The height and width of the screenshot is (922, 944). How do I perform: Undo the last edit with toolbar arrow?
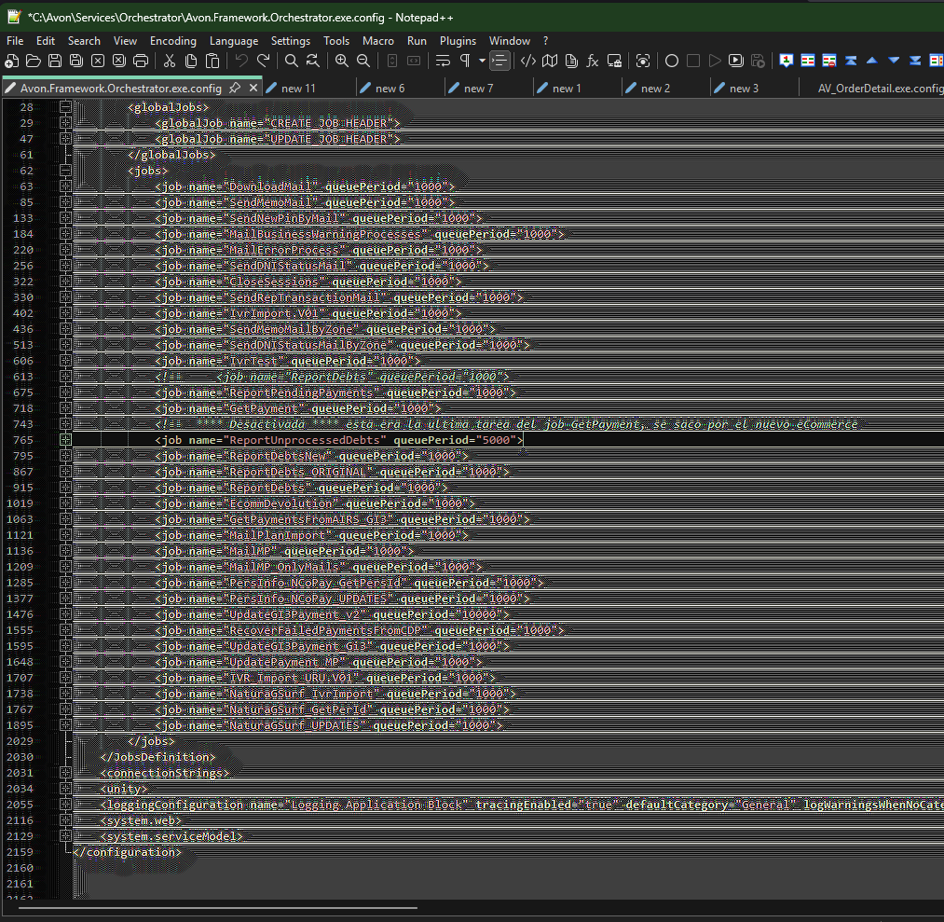(x=241, y=61)
